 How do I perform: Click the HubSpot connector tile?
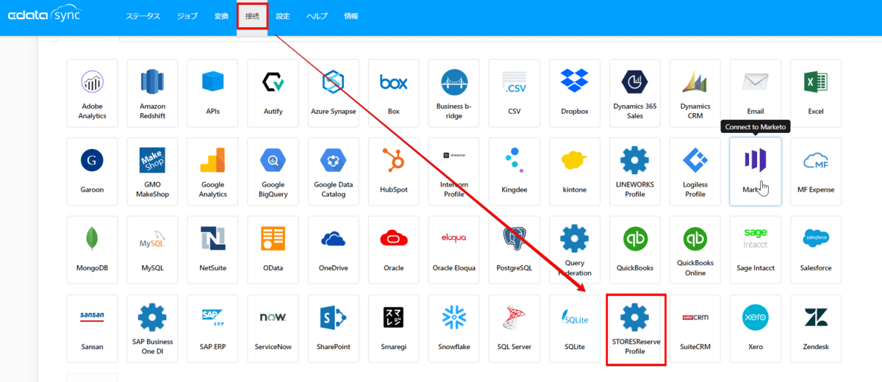pos(393,171)
